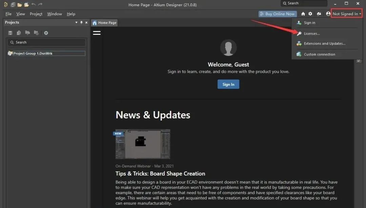Click the notifications icon beside the gear
Screen dimensions: 366x208
tap(319, 14)
